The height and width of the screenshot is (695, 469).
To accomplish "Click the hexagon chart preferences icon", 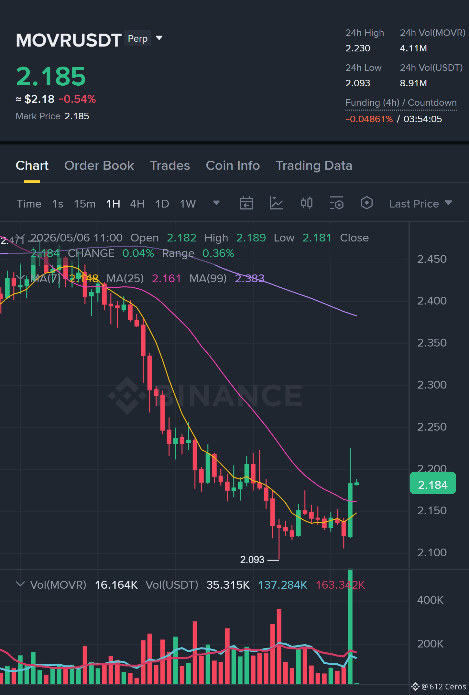I will pos(366,203).
